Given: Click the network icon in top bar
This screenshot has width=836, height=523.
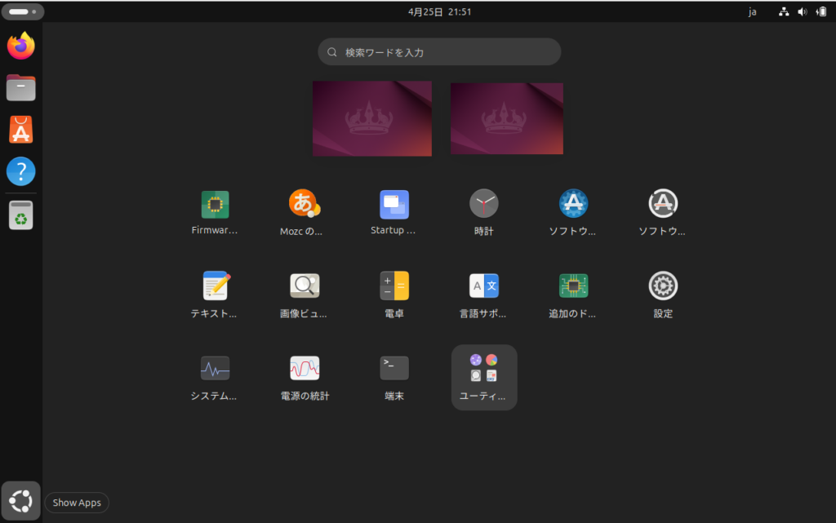Looking at the screenshot, I should point(784,11).
